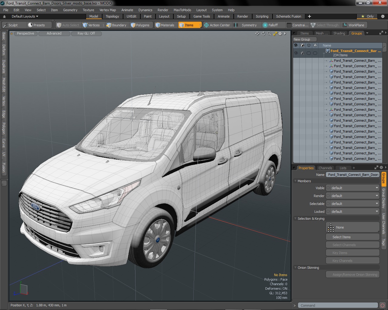Viewport: 388px width, 310px height.
Task: Click the axis gizmo in viewport corner
Action: click(x=21, y=289)
